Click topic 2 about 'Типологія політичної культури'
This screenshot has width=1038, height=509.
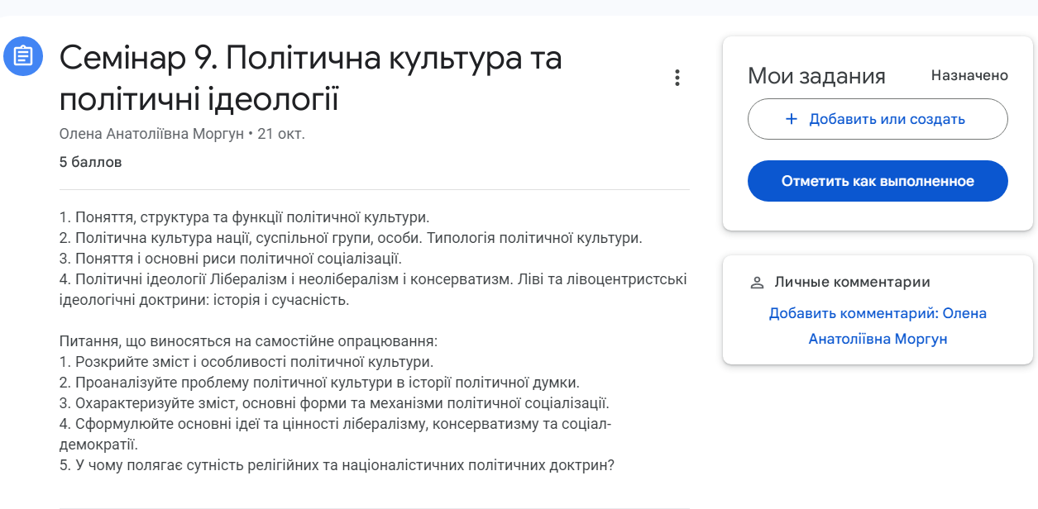[x=351, y=239]
